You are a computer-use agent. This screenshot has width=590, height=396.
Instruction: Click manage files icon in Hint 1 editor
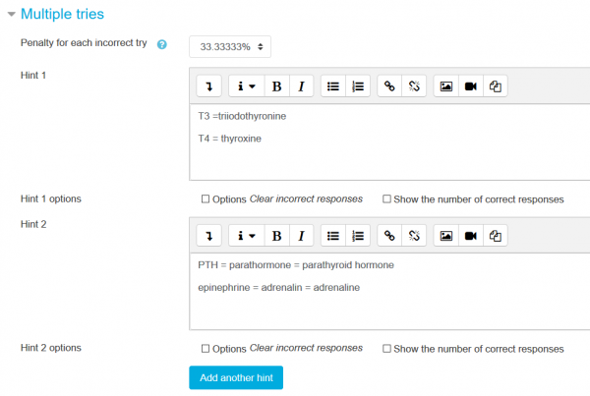(497, 86)
